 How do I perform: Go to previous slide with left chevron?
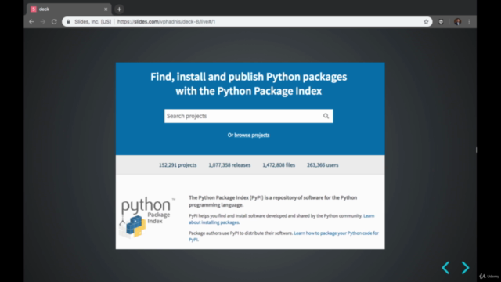pyautogui.click(x=445, y=268)
